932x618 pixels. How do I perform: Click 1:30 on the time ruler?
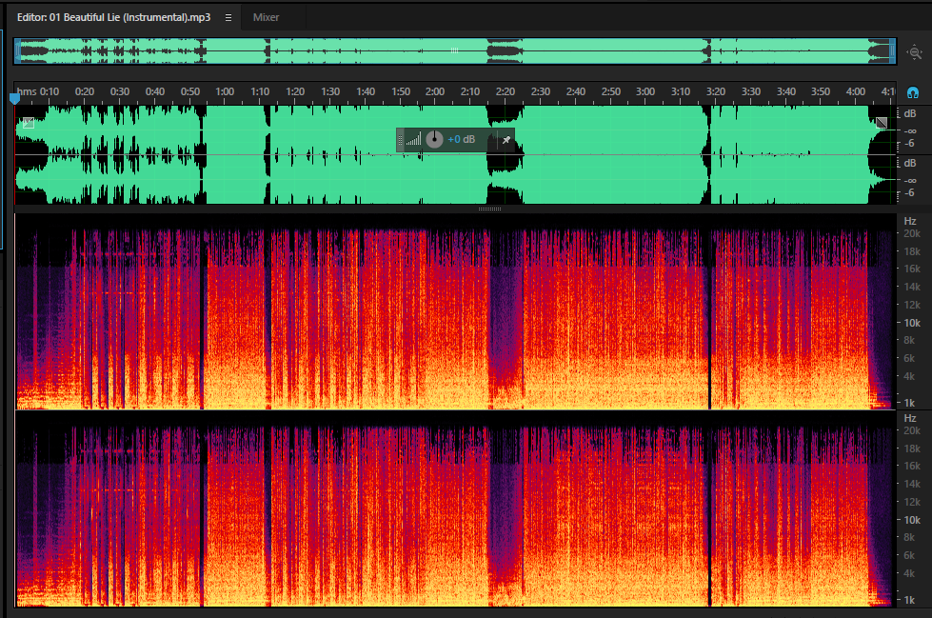[x=330, y=91]
